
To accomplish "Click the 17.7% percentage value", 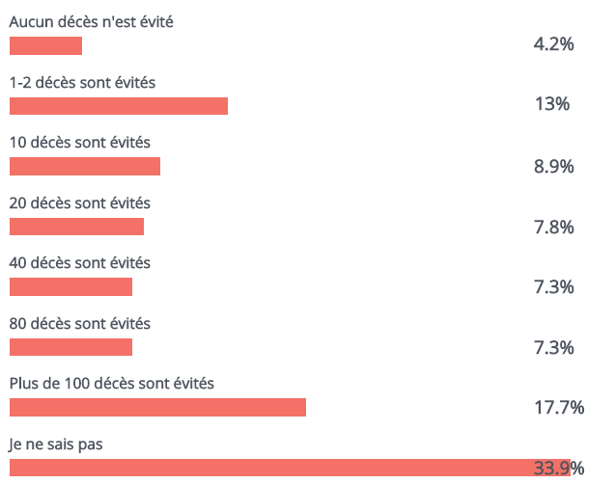I will coord(559,408).
